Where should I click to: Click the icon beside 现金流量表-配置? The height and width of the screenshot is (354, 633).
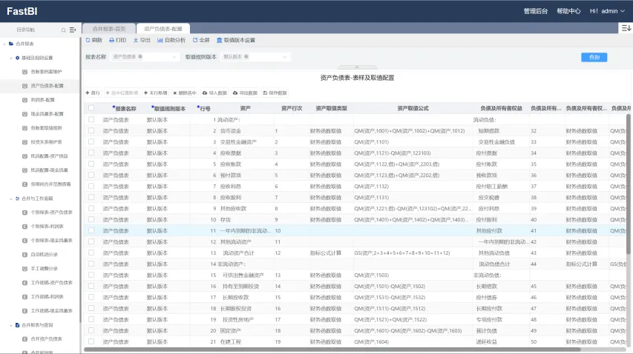[x=24, y=114]
